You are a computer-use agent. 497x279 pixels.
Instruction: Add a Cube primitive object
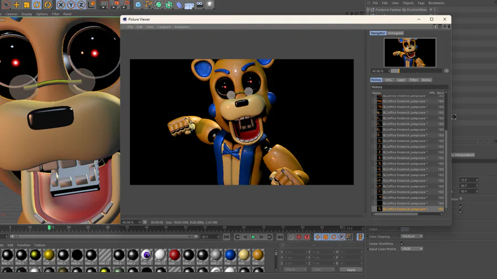(x=138, y=5)
